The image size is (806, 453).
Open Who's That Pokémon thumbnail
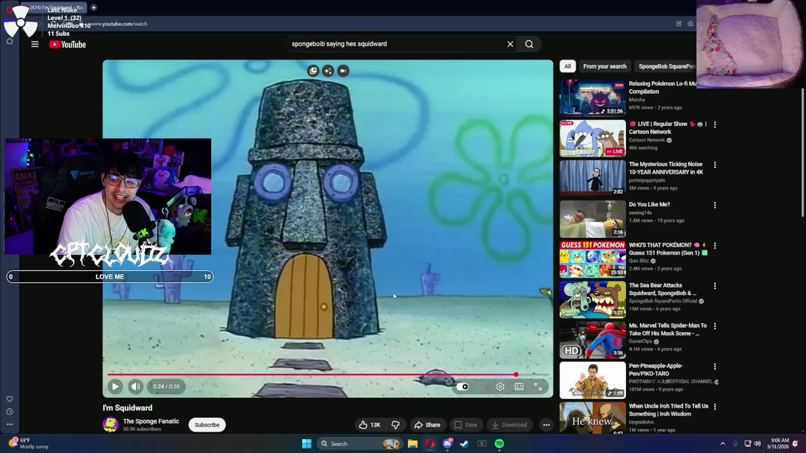[x=593, y=259]
